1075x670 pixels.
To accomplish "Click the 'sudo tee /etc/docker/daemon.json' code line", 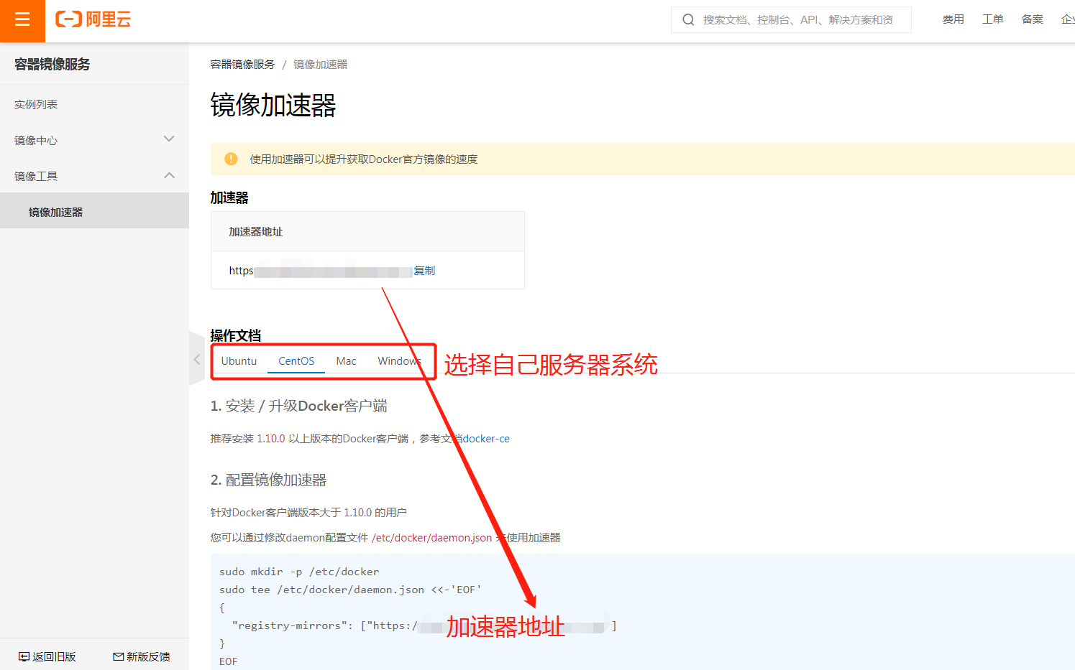I will [x=350, y=590].
